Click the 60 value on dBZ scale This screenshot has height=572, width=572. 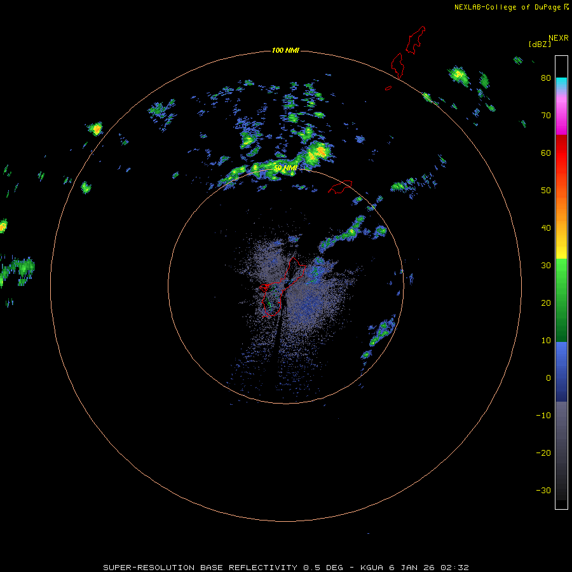pyautogui.click(x=546, y=153)
